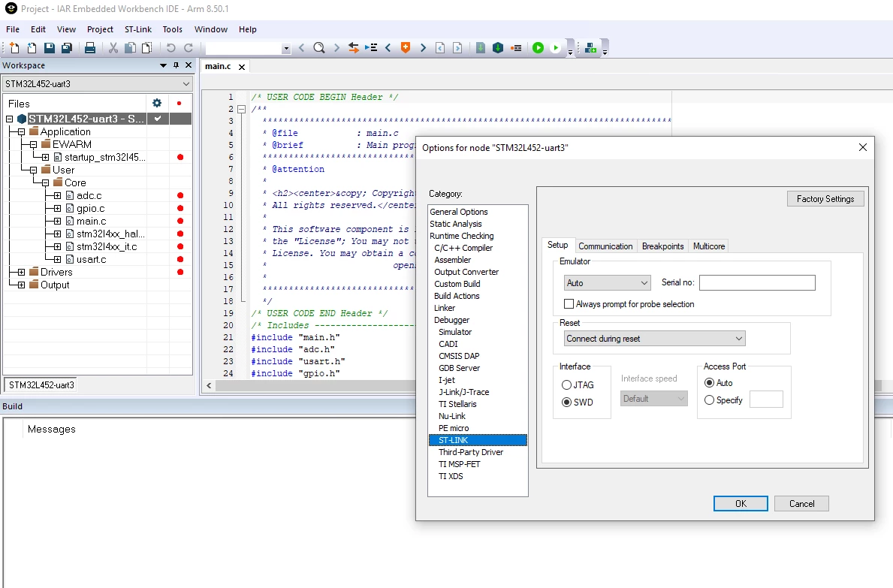This screenshot has width=893, height=588.
Task: Click the Debug without Downloading icon
Action: (x=555, y=48)
